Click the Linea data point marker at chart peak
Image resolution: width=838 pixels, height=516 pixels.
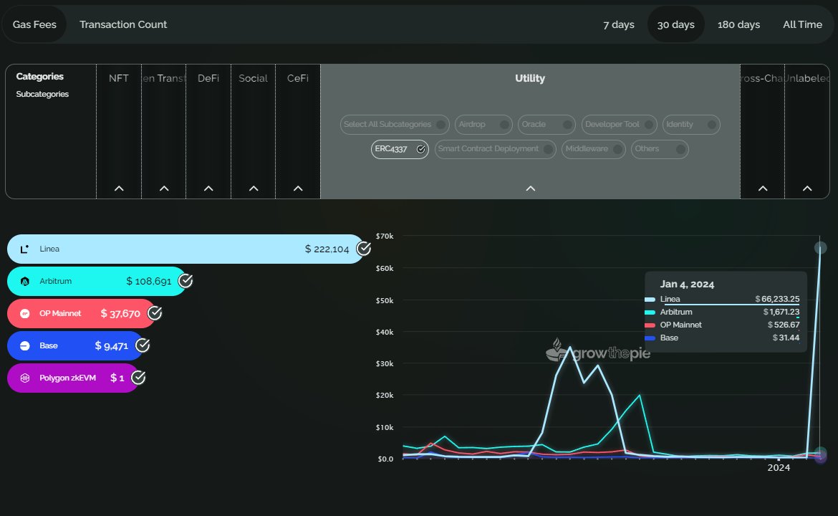[820, 247]
